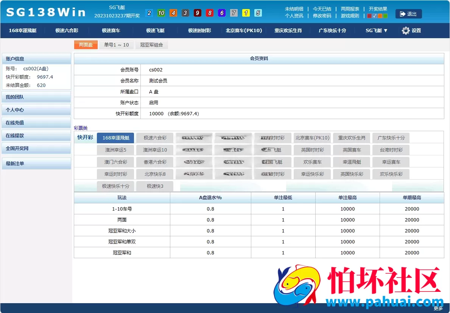
Task: Select the orange theme color swatch
Action: click(380, 16)
